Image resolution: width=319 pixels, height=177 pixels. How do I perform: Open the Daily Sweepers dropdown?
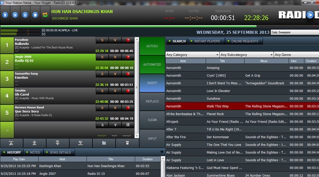click(295, 32)
